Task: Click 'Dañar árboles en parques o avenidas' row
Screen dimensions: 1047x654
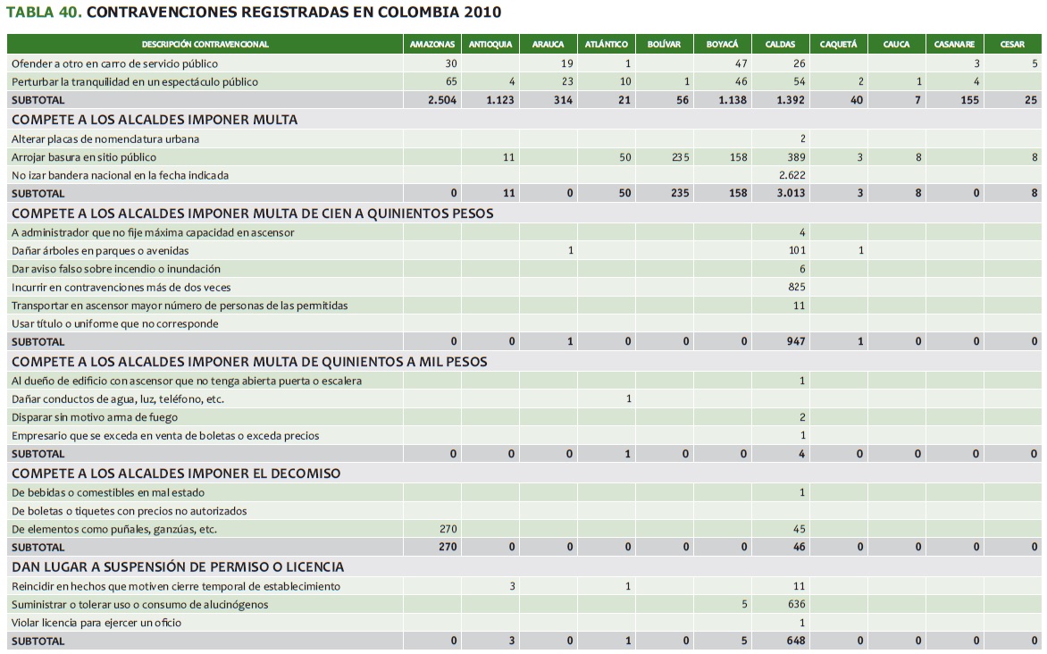Action: (100, 250)
